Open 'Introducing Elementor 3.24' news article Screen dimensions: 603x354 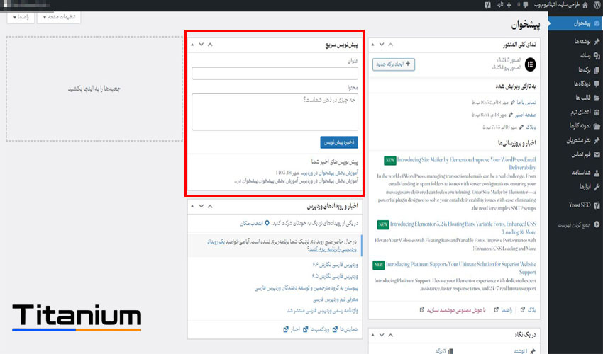pyautogui.click(x=463, y=228)
